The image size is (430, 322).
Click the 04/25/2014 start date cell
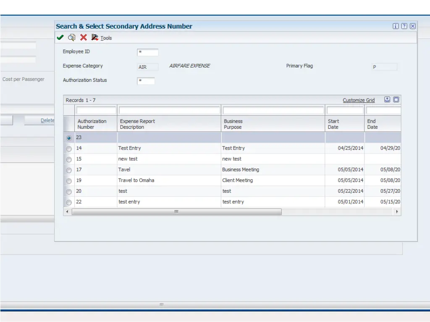[345, 148]
